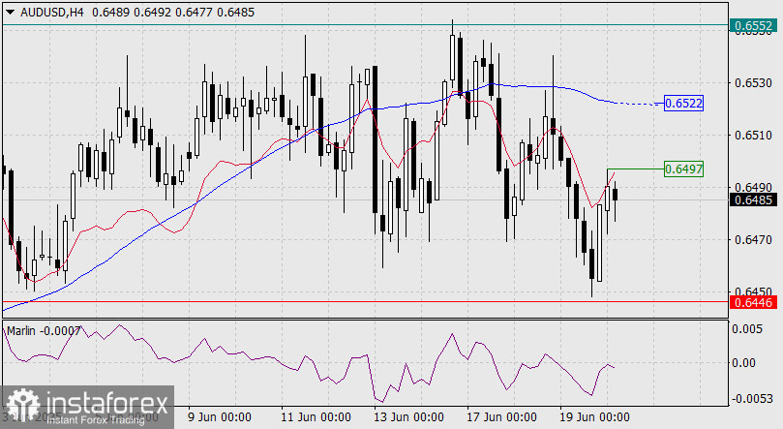Click the OHLC values 0.6489 0.6492 0.6477 0.6485
783x429 pixels.
[173, 13]
